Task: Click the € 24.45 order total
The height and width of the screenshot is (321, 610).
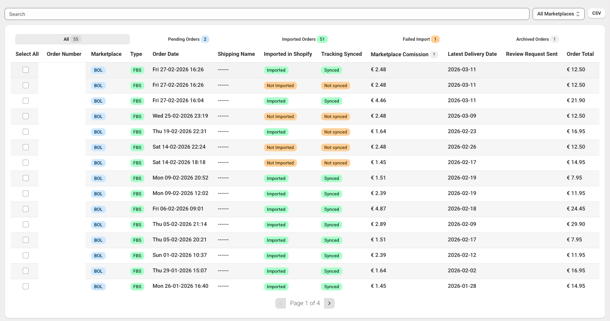Action: click(576, 209)
